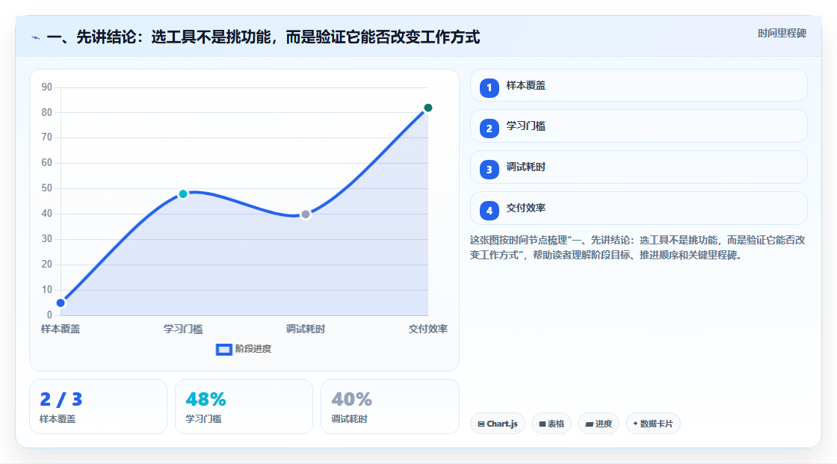
Task: Click the 阶段进度 legend text
Action: [253, 349]
